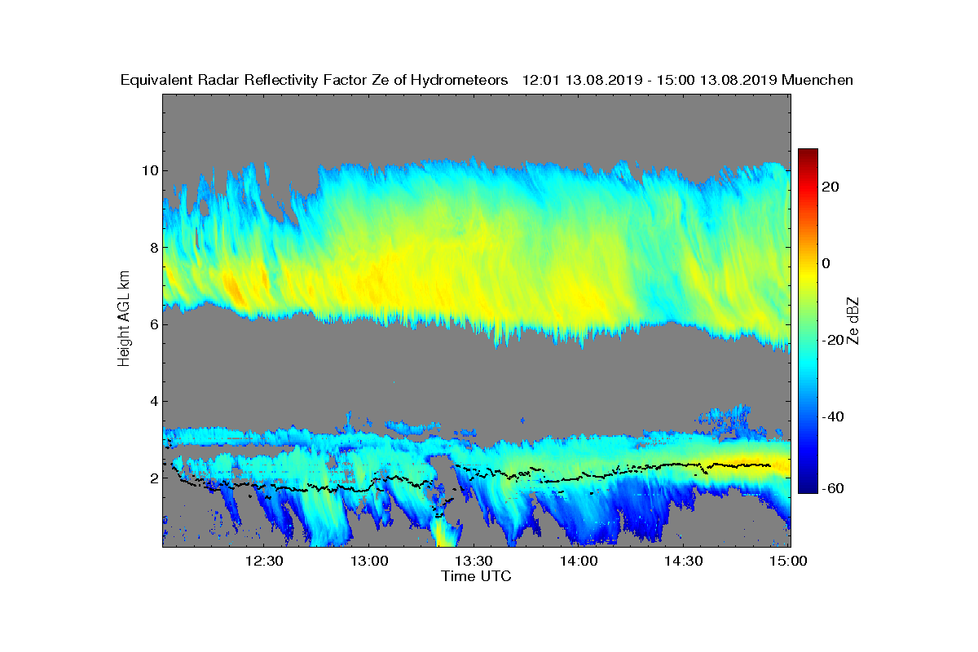Viewport: 978px width, 652px height.
Task: Click the 'Time UTC' axis label
Action: click(x=477, y=576)
